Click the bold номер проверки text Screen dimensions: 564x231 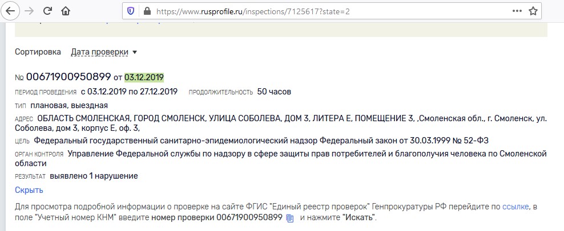tap(183, 217)
